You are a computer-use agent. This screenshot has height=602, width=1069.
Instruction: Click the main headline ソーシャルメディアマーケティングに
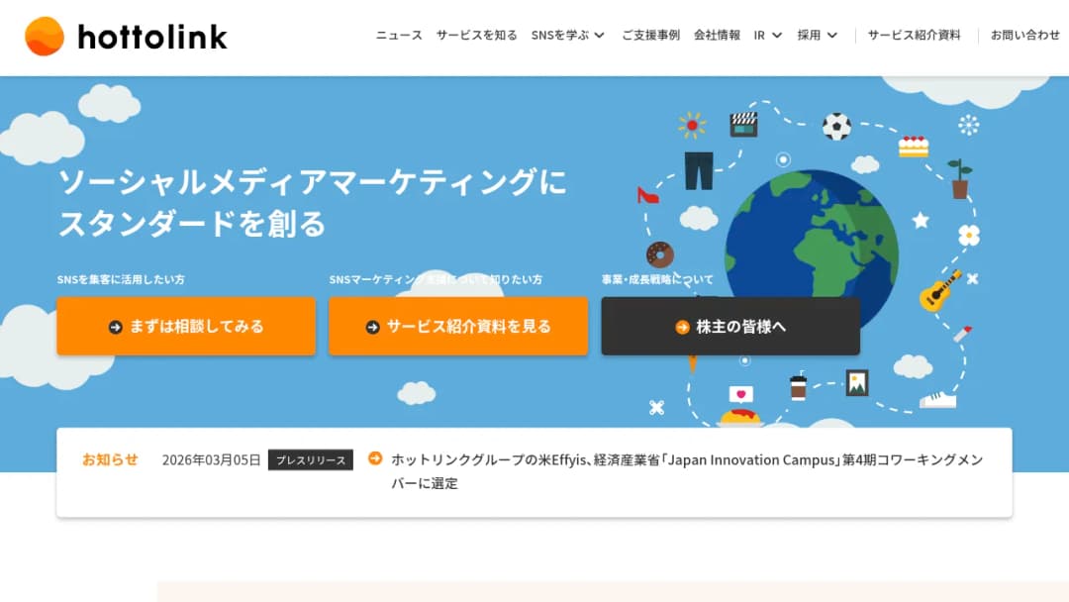tap(312, 182)
